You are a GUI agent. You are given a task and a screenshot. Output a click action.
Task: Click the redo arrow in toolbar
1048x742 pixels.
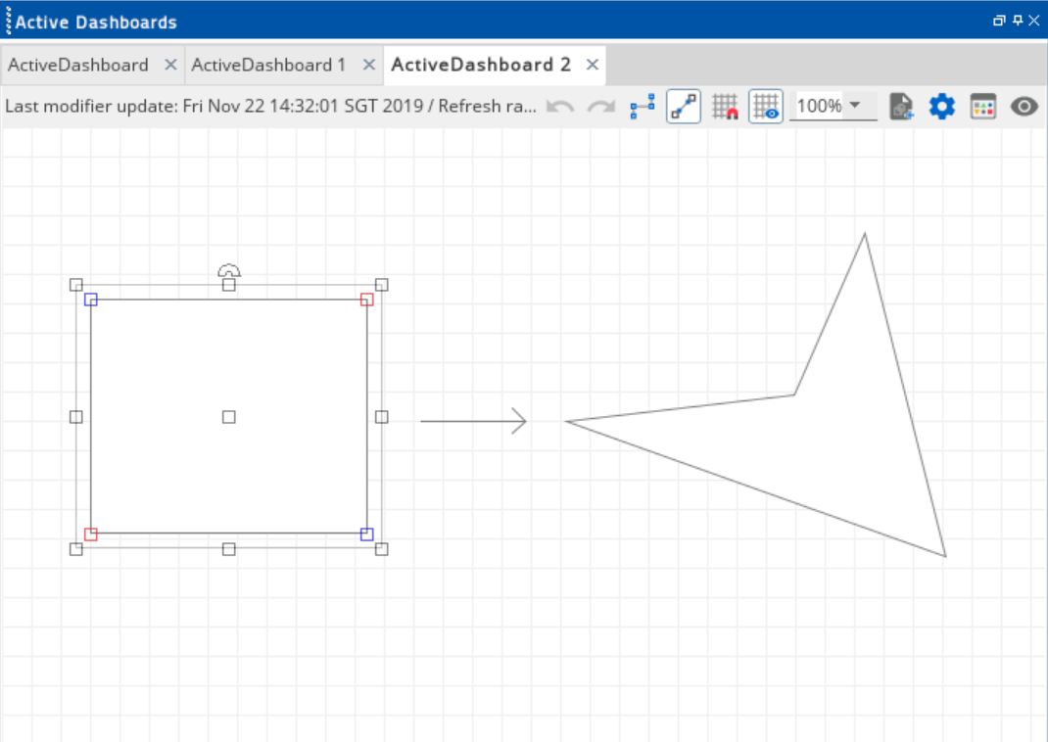click(x=600, y=107)
